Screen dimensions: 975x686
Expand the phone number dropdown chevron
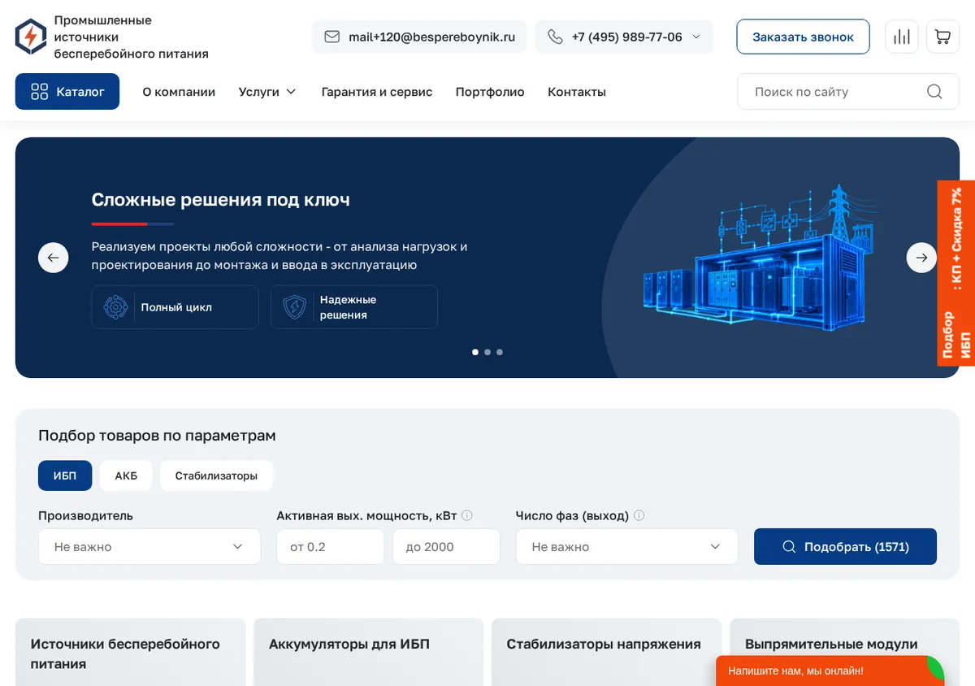[x=696, y=37]
